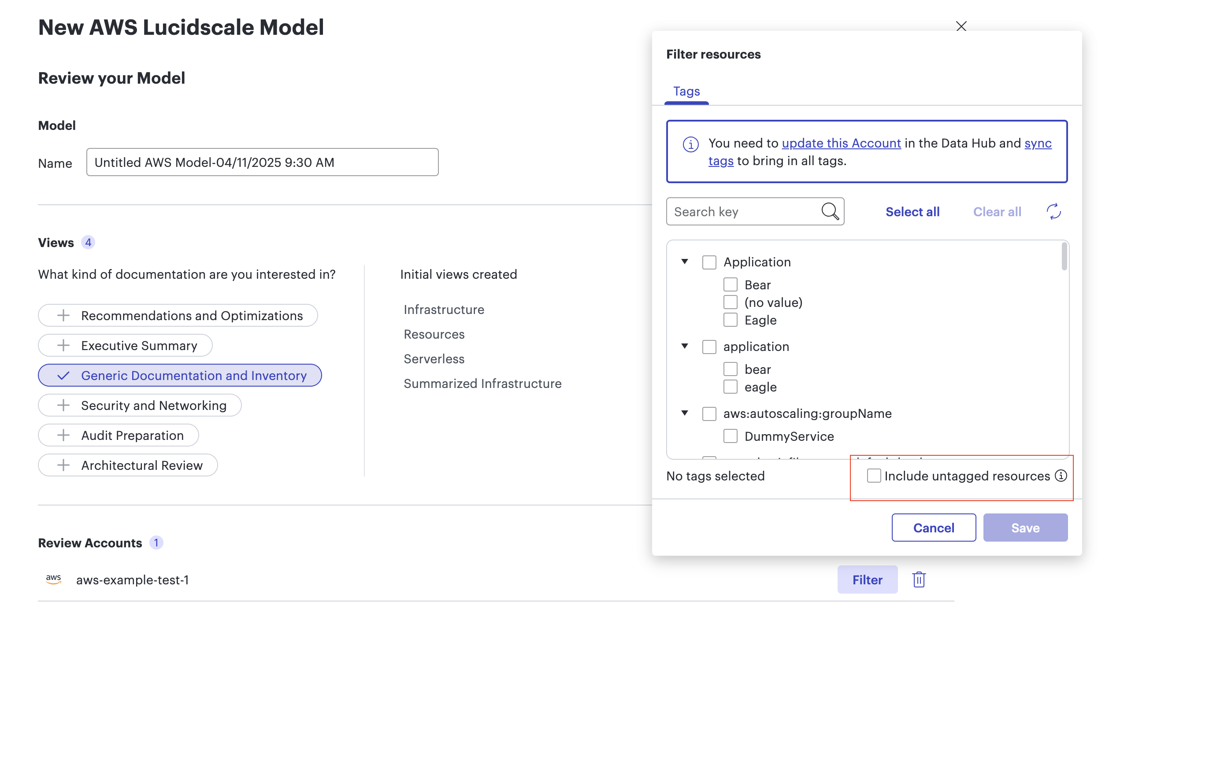Click the search magnifier icon
This screenshot has width=1224, height=775.
click(830, 211)
